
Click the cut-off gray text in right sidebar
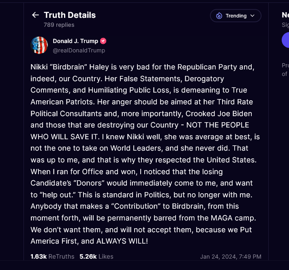(285, 70)
